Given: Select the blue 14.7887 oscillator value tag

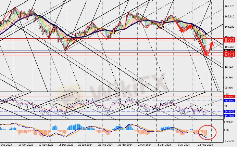Looking at the screenshot, I should pos(230,116).
